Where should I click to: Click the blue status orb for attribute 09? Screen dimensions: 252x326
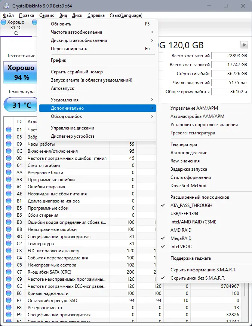coord(9,144)
